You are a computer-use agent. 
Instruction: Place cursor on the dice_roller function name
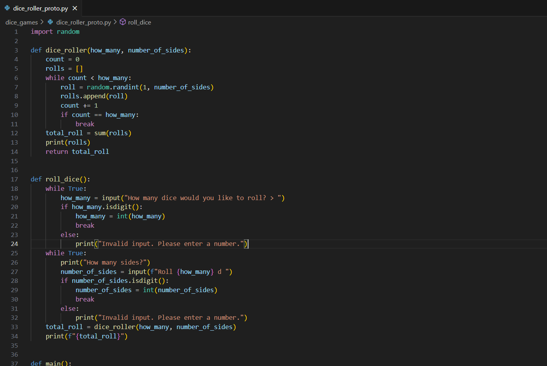pos(66,50)
